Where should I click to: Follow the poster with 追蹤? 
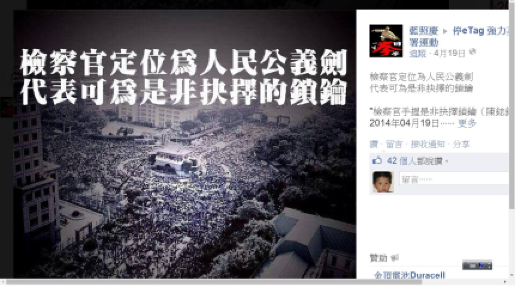(417, 53)
